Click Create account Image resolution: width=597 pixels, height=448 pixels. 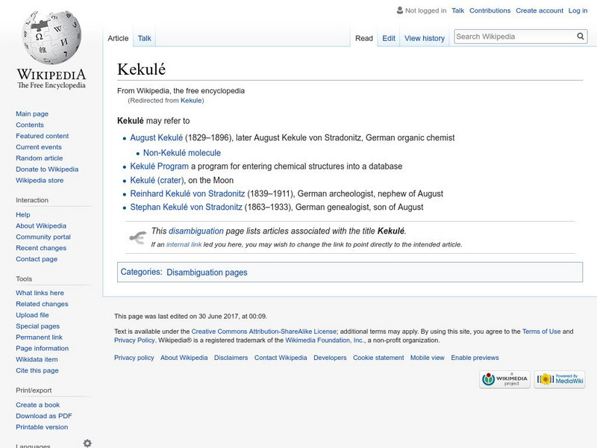(x=539, y=10)
